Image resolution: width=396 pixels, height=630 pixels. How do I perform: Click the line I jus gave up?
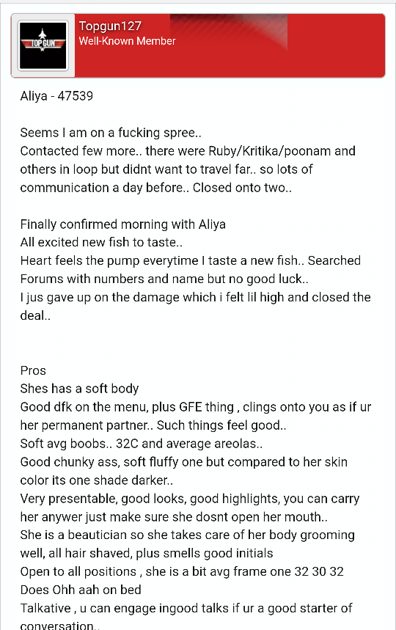coord(195,297)
